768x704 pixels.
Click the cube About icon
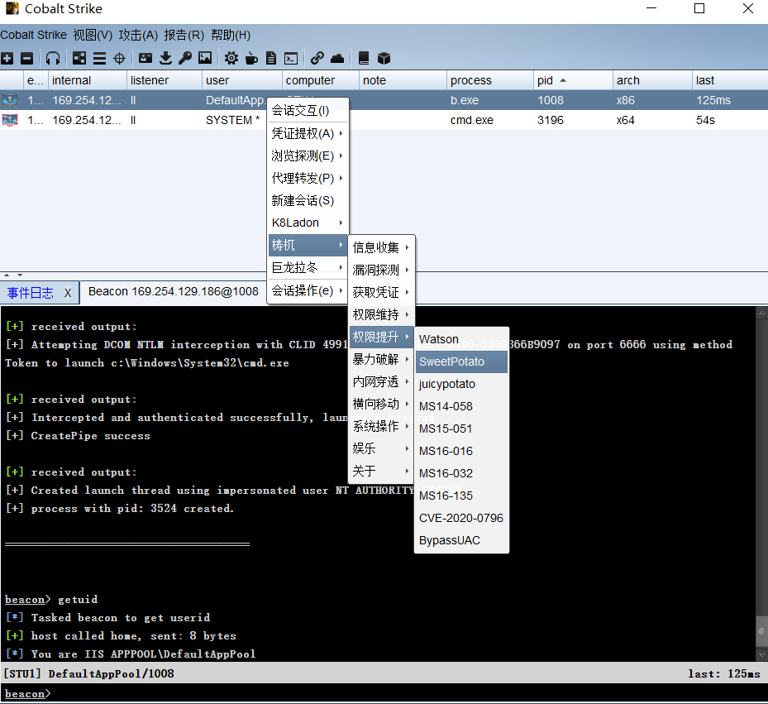(384, 59)
